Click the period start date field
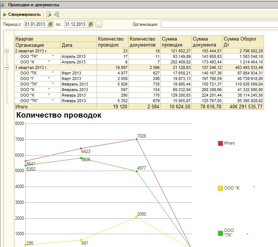This screenshot has height=247, width=278. [37, 24]
